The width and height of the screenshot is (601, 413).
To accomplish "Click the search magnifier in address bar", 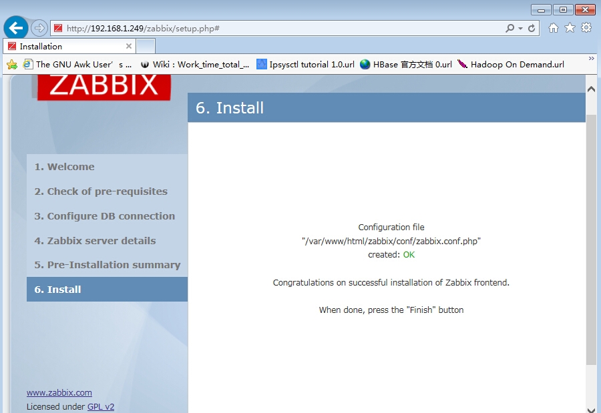I will (510, 28).
